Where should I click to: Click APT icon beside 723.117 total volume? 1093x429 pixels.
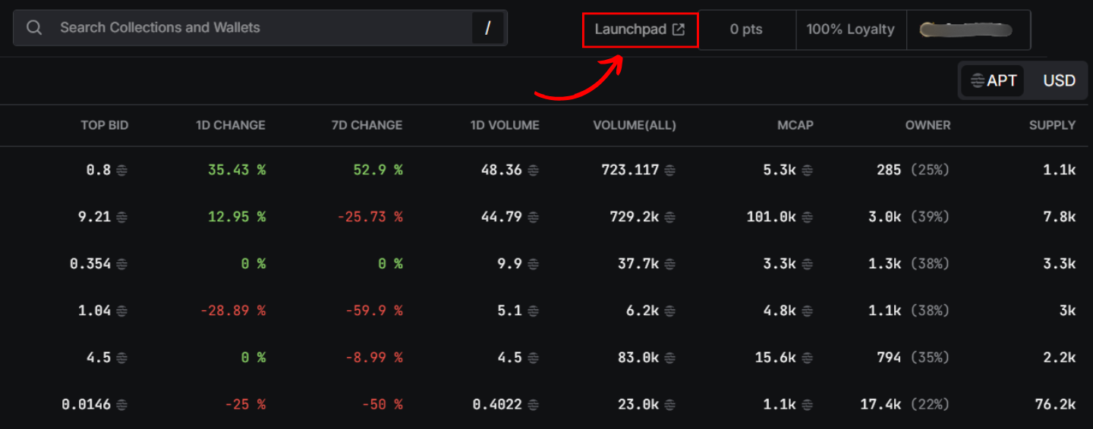[x=670, y=171]
